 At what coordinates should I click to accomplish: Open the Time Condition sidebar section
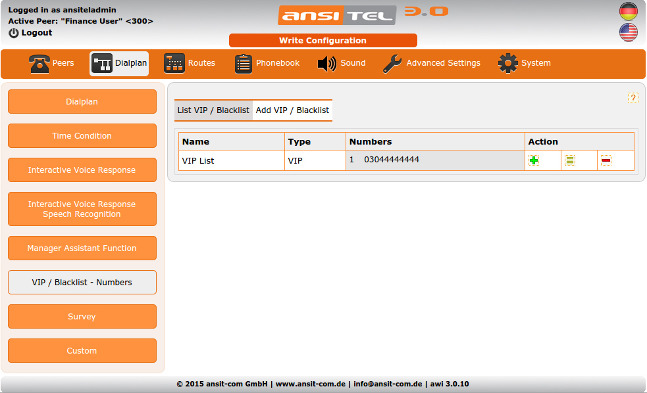82,136
